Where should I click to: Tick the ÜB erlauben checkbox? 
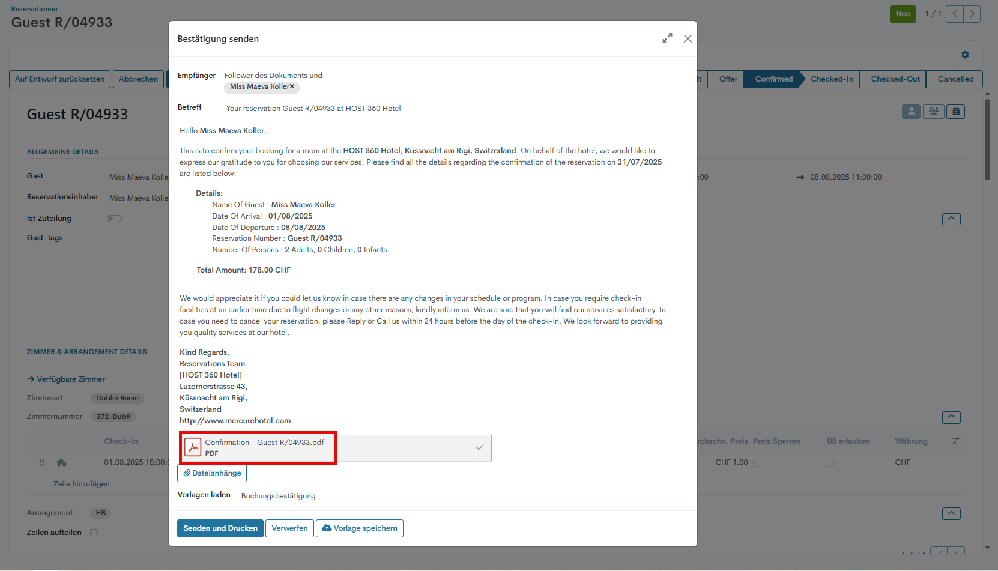coord(830,462)
